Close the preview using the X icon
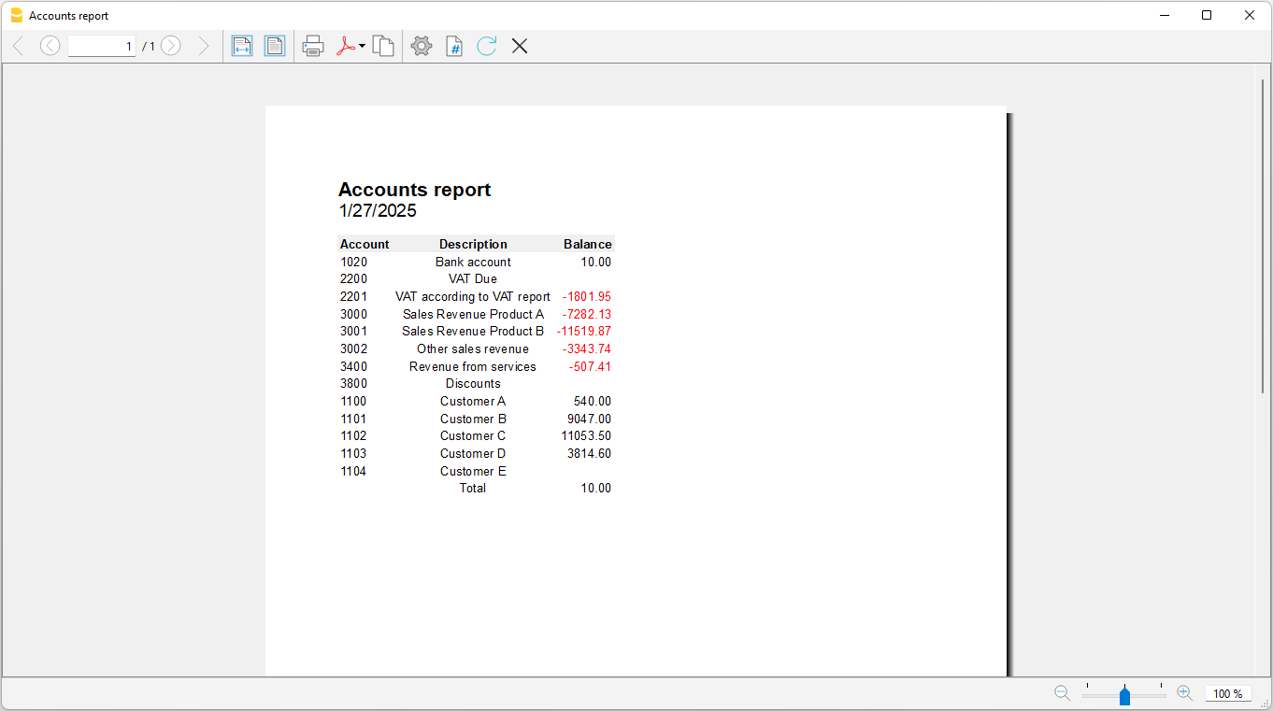1273x711 pixels. 520,45
